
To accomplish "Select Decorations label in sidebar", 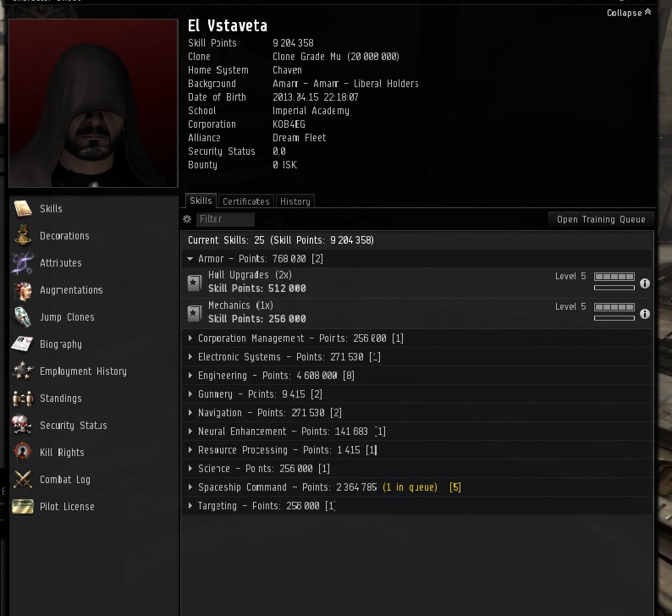I will pos(64,235).
